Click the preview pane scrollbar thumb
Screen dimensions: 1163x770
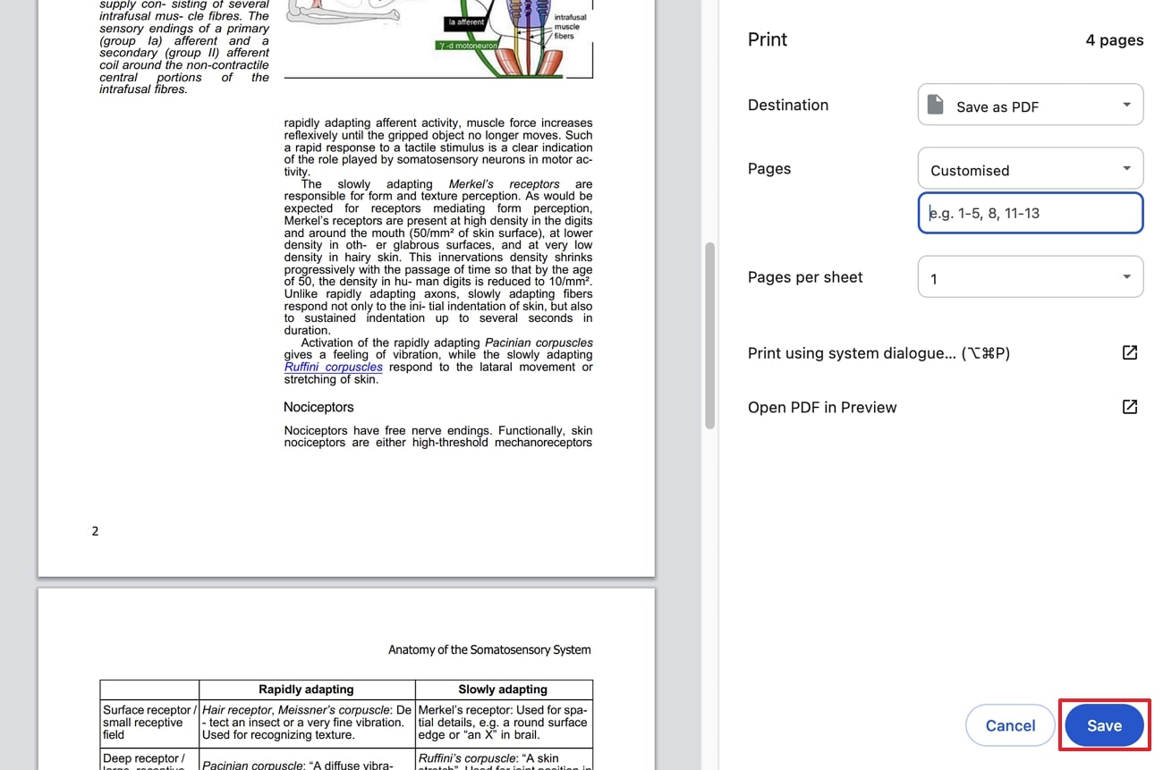[x=709, y=335]
